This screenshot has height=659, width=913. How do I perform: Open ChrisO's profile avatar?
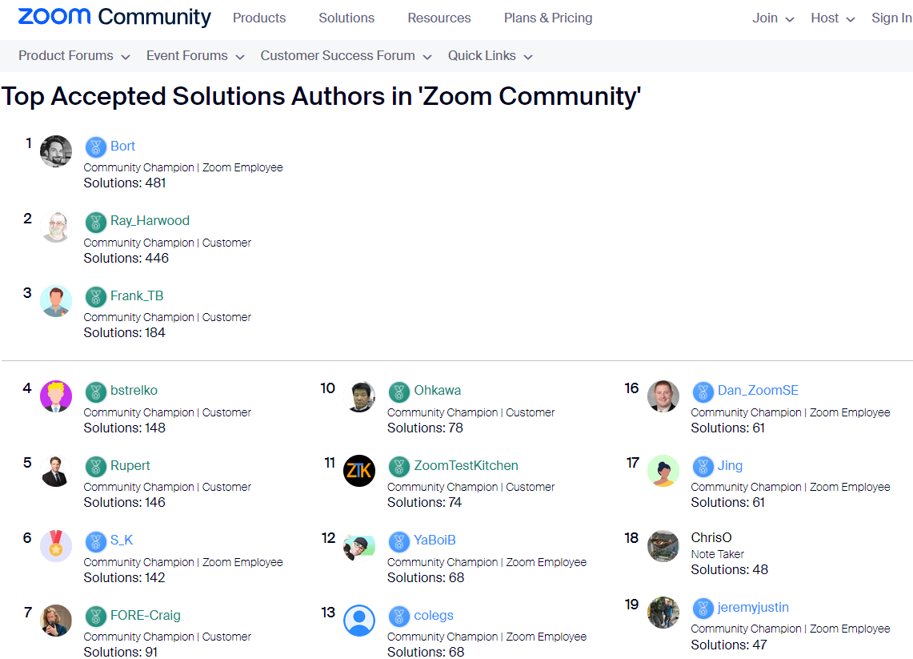coord(663,545)
